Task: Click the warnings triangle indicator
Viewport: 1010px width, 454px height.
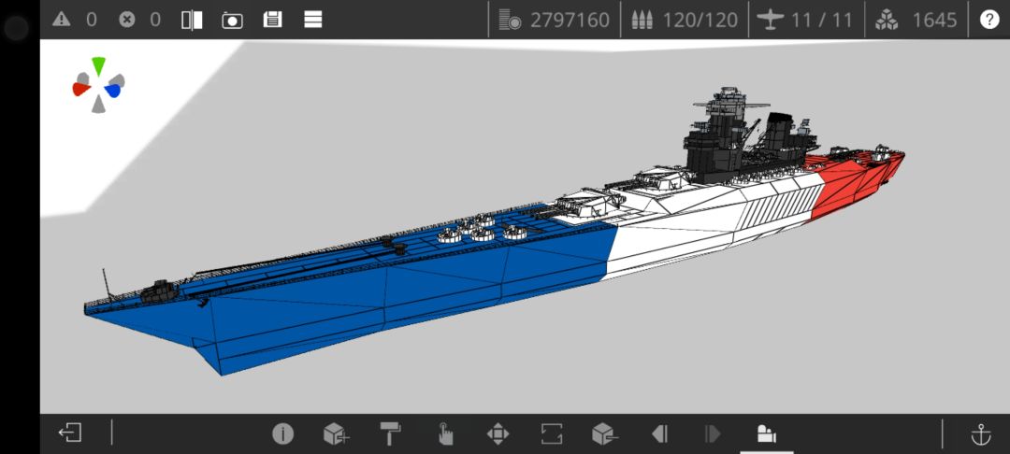Action: point(61,20)
